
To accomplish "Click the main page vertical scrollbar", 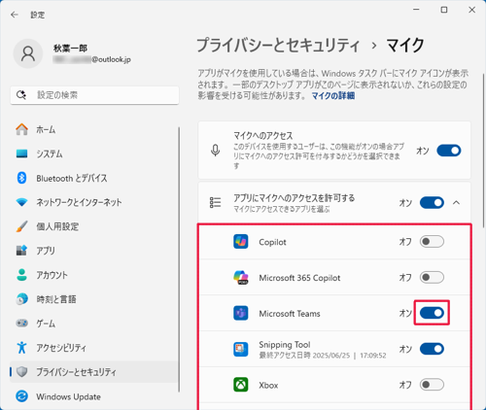I will click(483, 151).
